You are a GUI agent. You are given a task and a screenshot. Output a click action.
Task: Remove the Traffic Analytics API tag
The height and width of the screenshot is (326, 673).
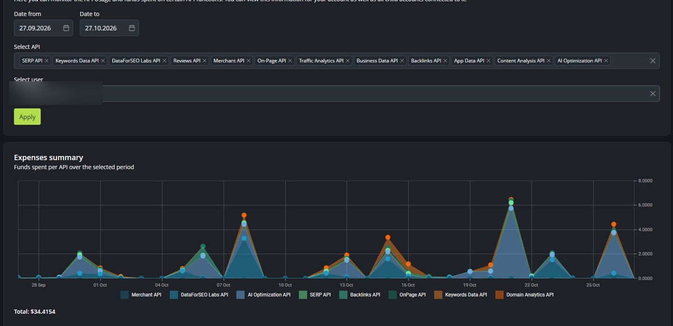click(347, 61)
